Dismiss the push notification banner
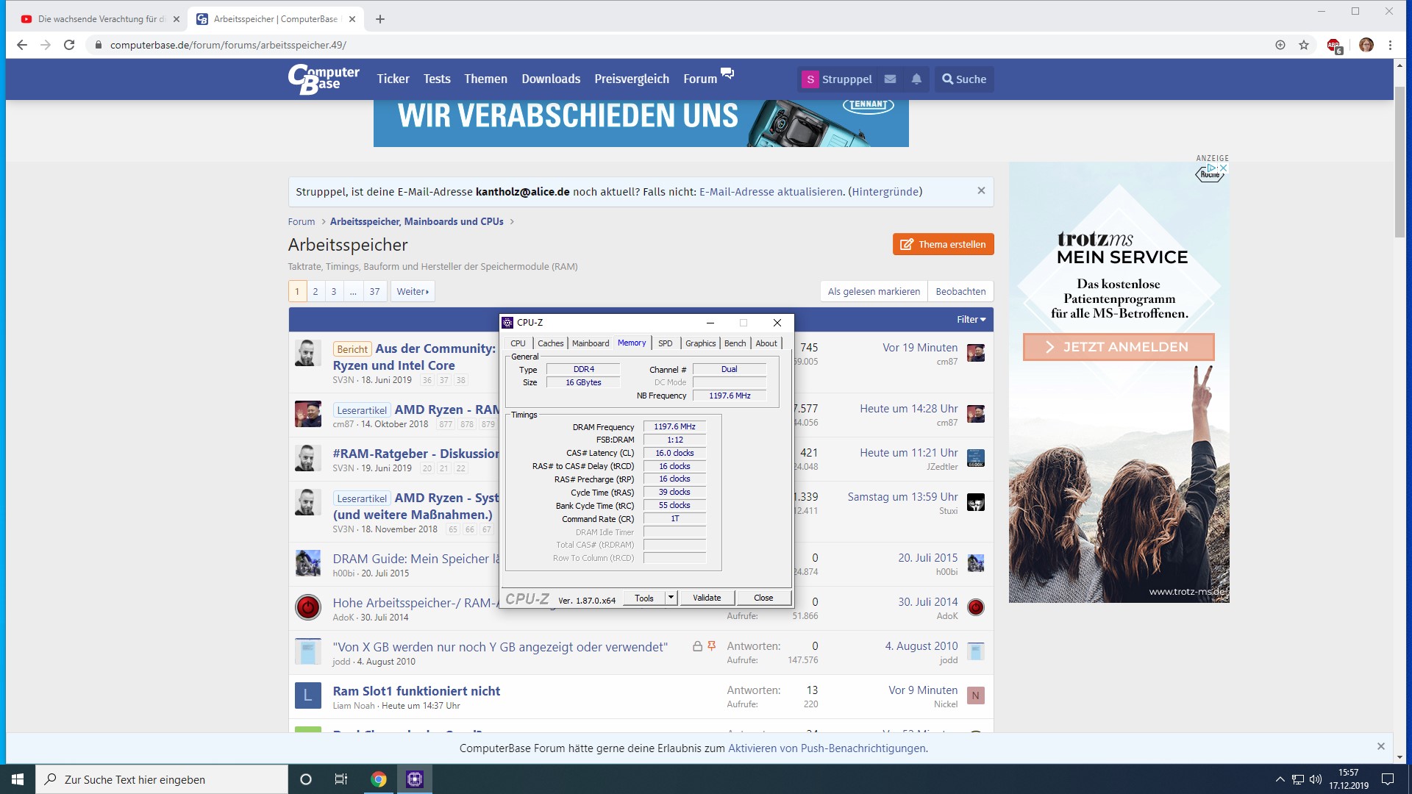This screenshot has width=1412, height=794. point(1380,746)
